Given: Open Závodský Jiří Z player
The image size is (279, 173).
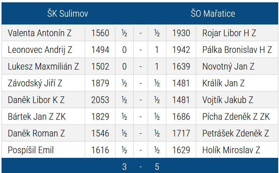Looking at the screenshot, I should [35, 83].
